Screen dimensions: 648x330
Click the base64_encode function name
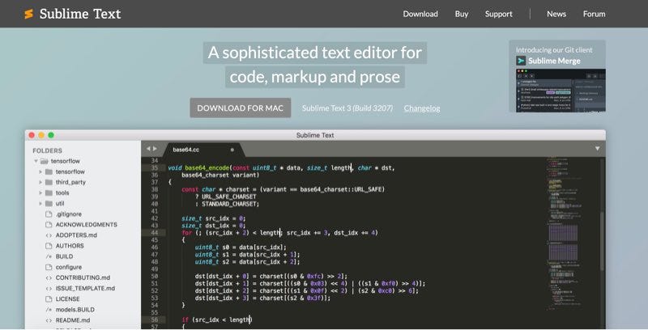207,168
